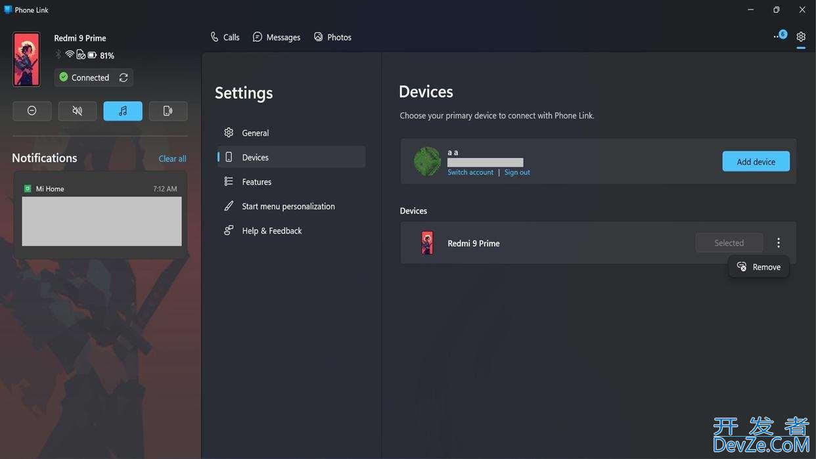Open the Photos tab
Viewport: 816px width, 459px height.
tap(332, 37)
